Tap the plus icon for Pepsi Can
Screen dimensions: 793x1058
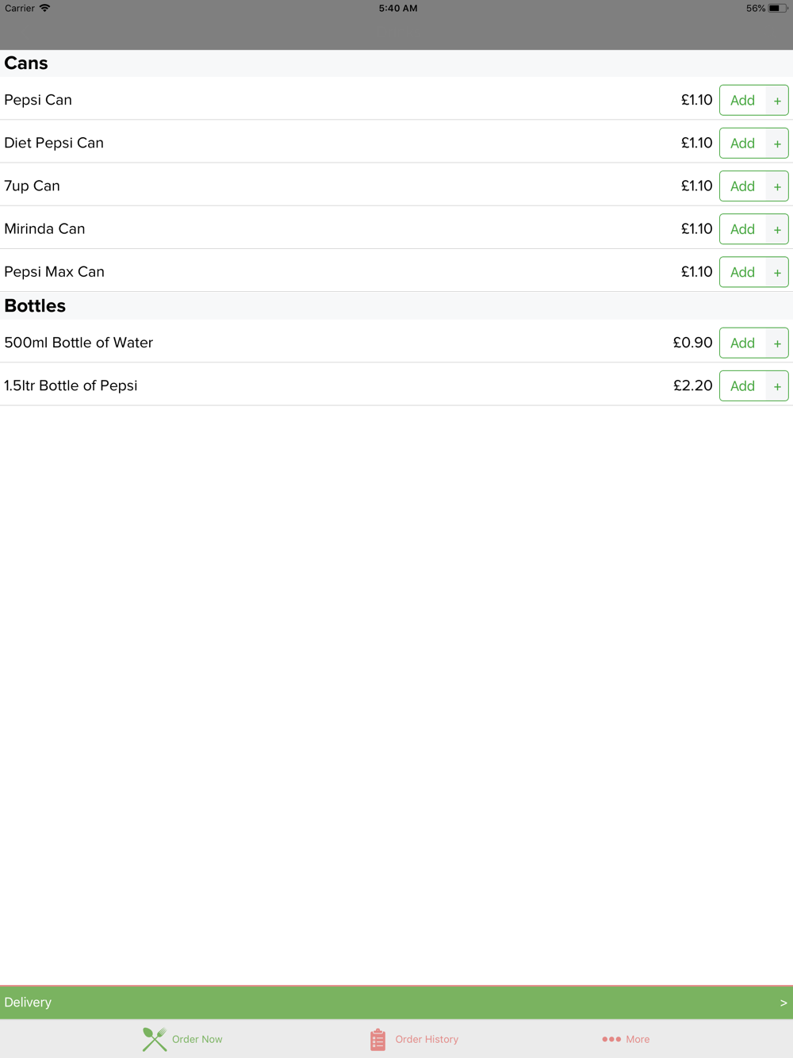click(777, 101)
